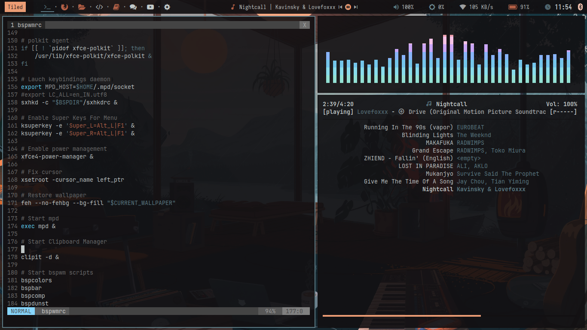
Task: Click the bspwmrc filename in the statusline
Action: (54, 311)
